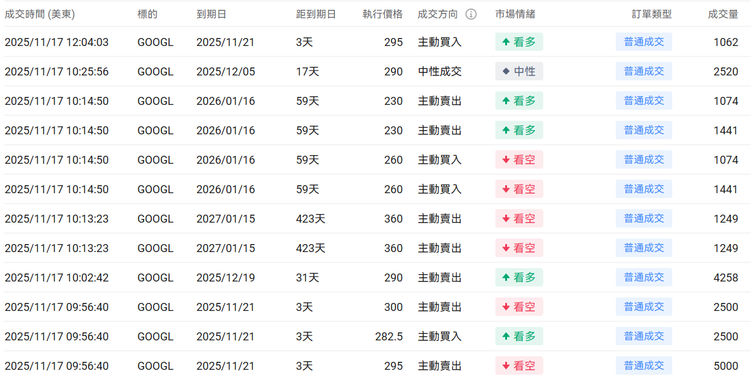Sort by the 成交時間 (美東) column header
Image resolution: width=751 pixels, height=379 pixels.
pos(39,14)
